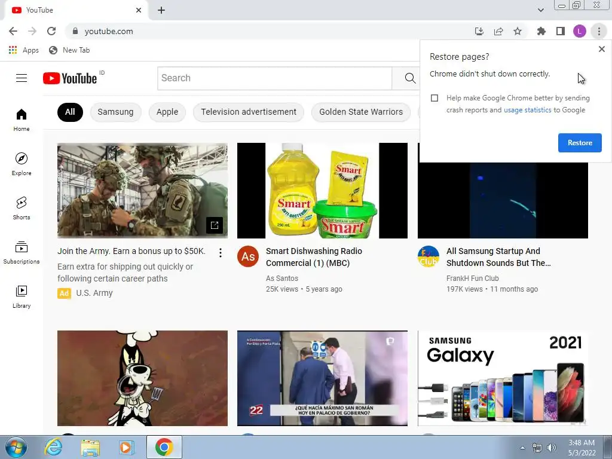The width and height of the screenshot is (612, 459).
Task: Open the cartoon chef dog video thumbnail
Action: click(142, 378)
